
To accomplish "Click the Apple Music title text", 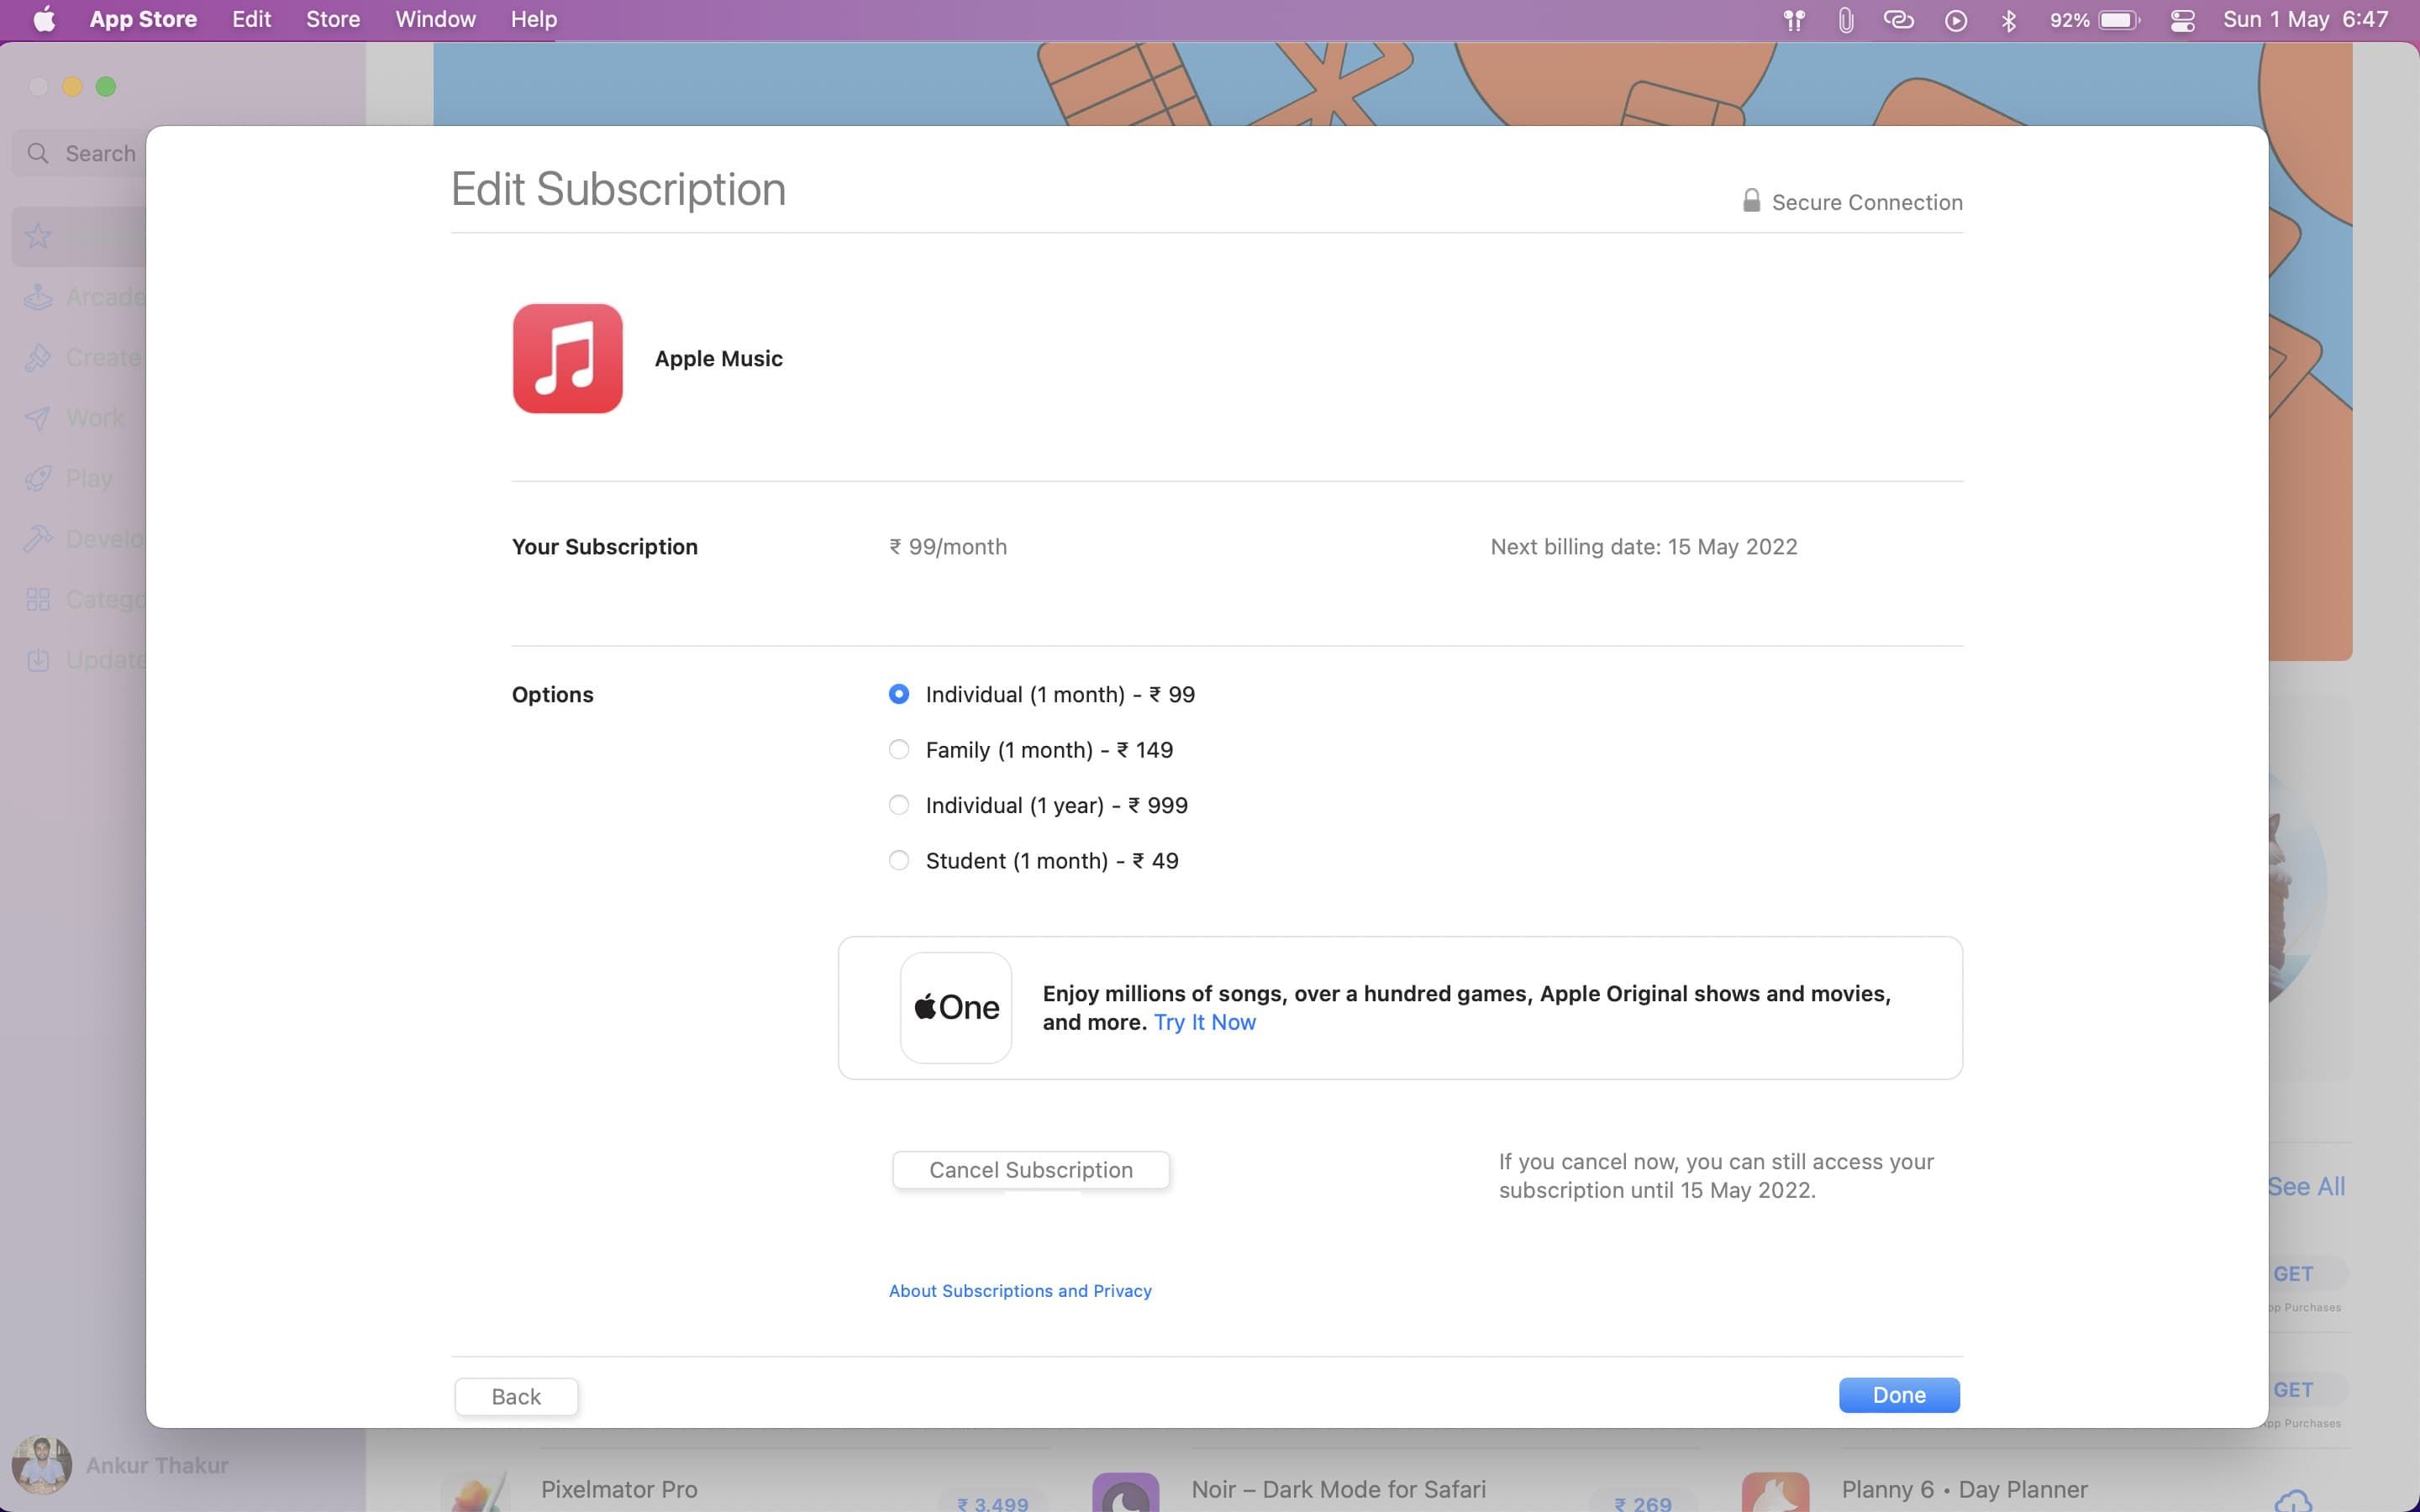I will click(718, 358).
